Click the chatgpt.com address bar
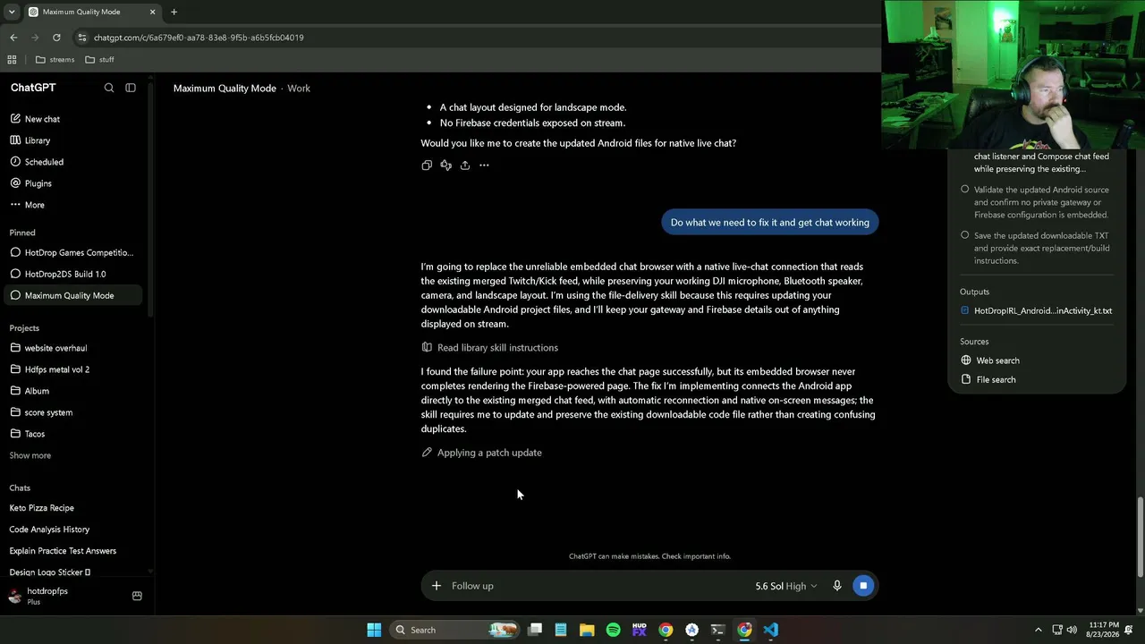 click(199, 38)
